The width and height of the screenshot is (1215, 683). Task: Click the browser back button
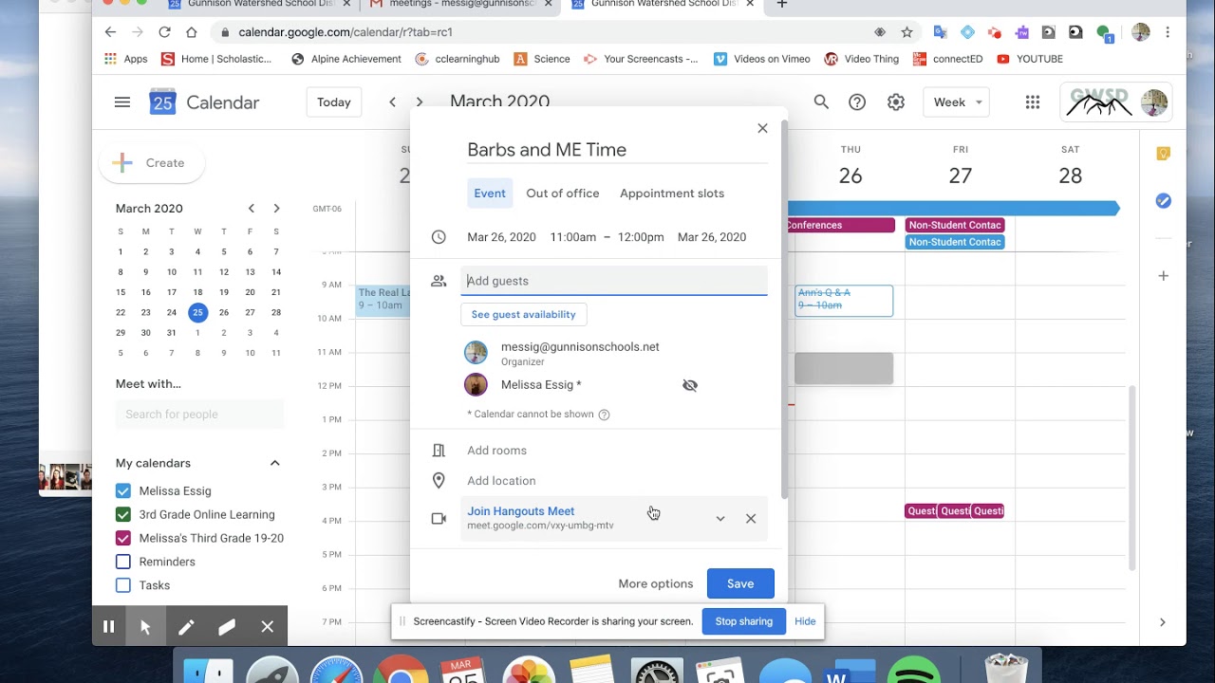(x=111, y=32)
